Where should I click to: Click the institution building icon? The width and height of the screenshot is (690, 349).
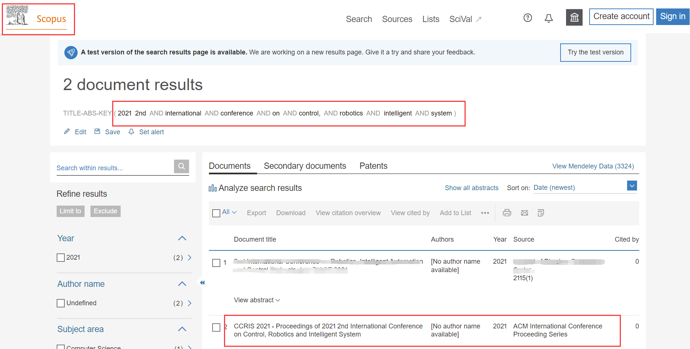[574, 17]
